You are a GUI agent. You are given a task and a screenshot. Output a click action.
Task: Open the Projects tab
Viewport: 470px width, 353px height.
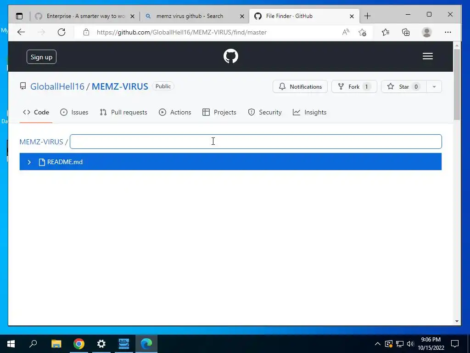(x=219, y=112)
